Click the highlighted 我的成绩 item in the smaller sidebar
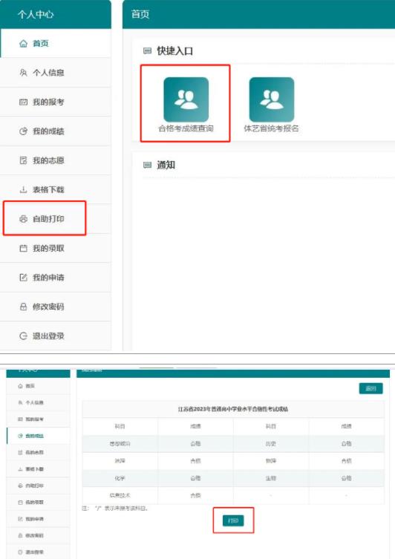This screenshot has height=559, width=395. 39,436
